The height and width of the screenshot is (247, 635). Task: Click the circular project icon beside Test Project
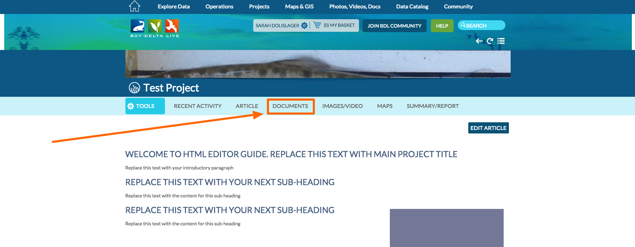[134, 88]
